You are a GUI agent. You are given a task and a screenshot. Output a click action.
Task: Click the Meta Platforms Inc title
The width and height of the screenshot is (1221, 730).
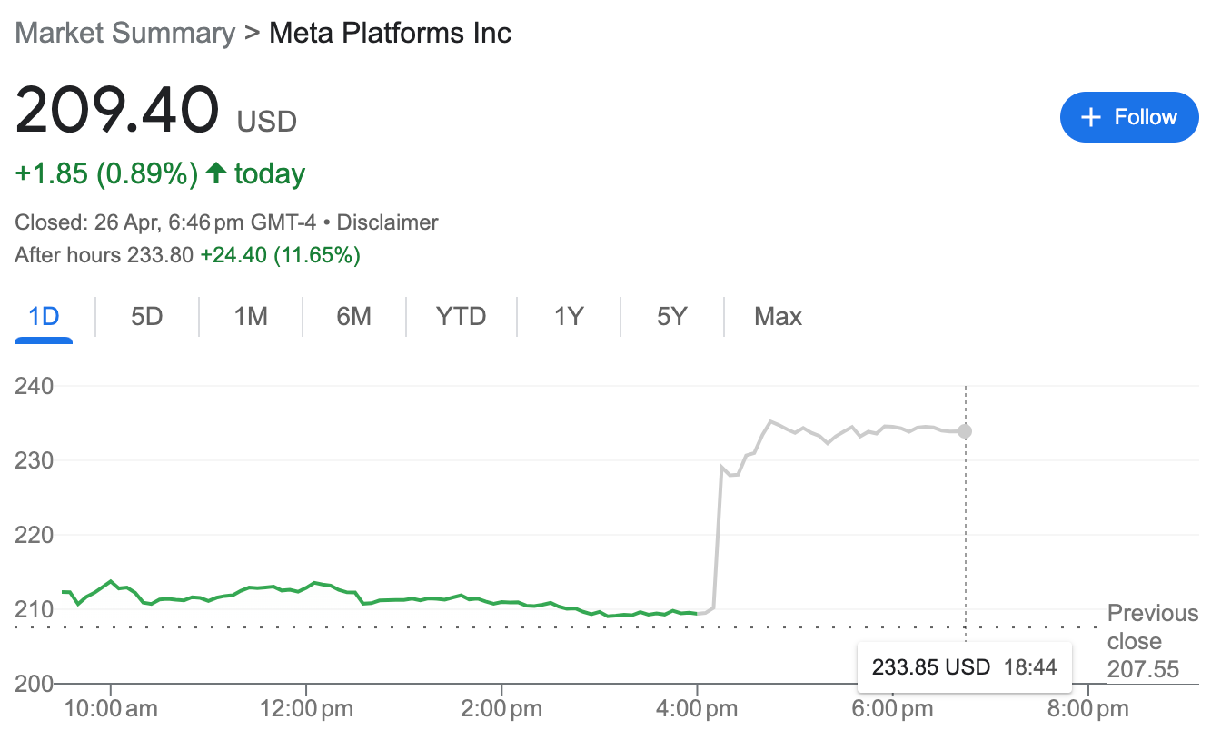(391, 34)
